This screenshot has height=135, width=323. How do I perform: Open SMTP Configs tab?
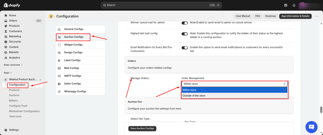tap(80, 76)
